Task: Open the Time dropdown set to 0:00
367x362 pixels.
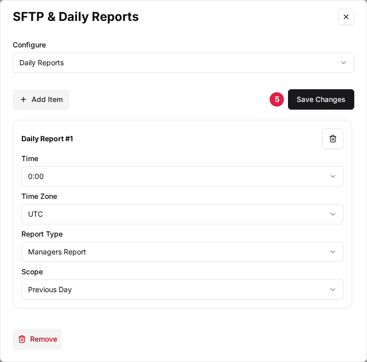Action: 182,176
